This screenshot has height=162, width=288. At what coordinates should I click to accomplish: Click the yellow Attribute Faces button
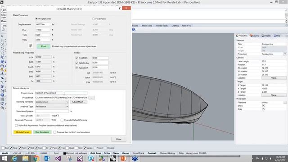22,132
